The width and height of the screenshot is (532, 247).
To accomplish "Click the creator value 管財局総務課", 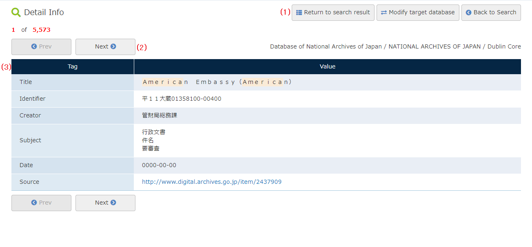I will click(160, 116).
